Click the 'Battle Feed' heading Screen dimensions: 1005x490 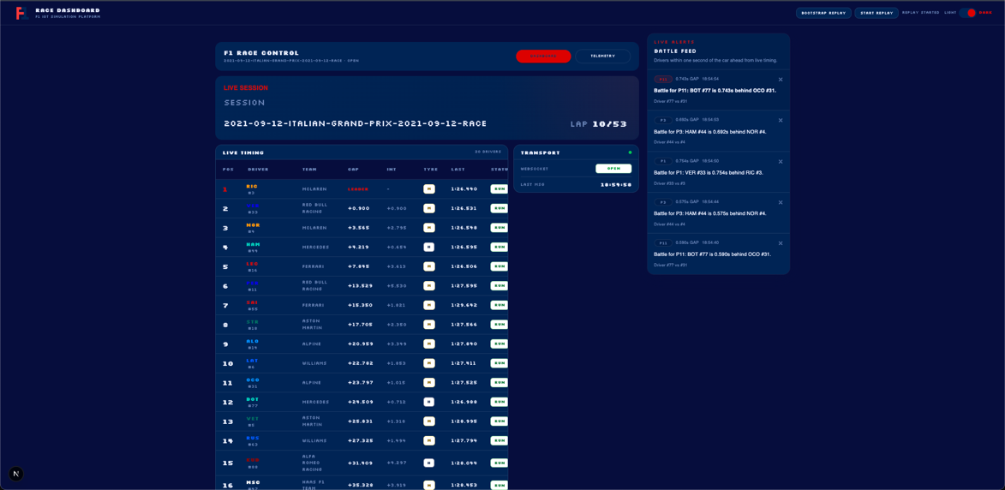tap(675, 51)
